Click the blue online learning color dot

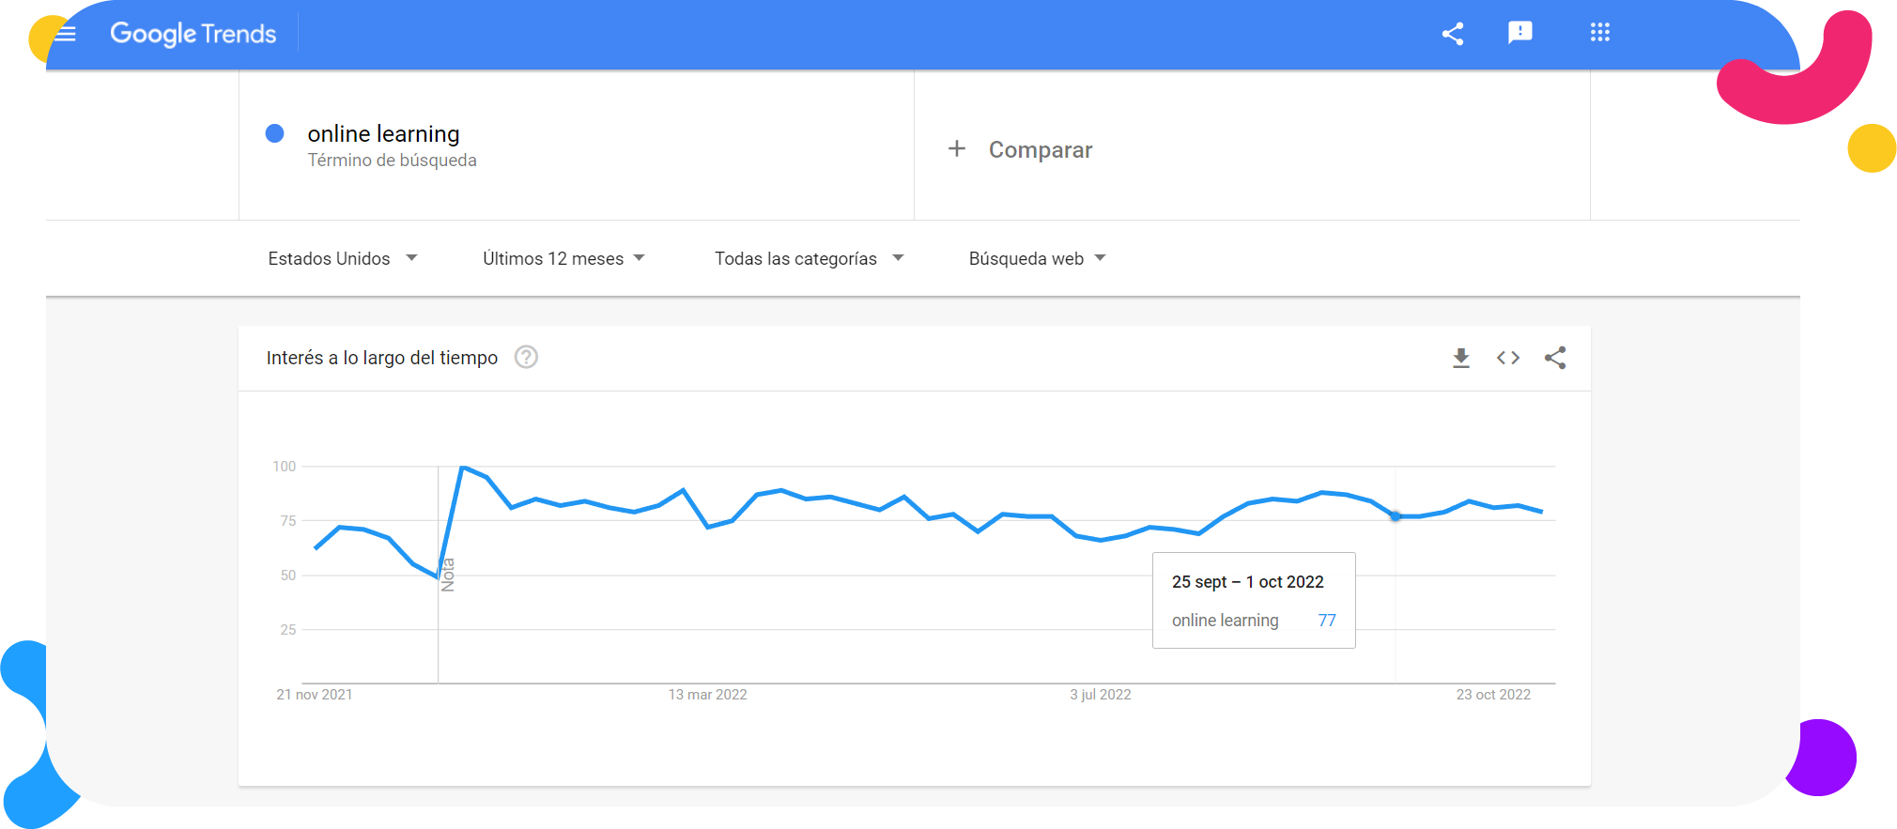[x=275, y=133]
